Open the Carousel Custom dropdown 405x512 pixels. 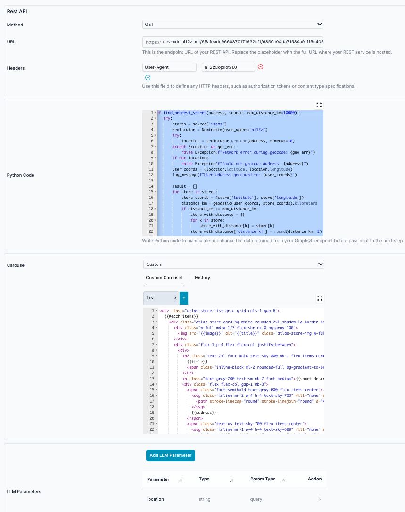coord(233,264)
